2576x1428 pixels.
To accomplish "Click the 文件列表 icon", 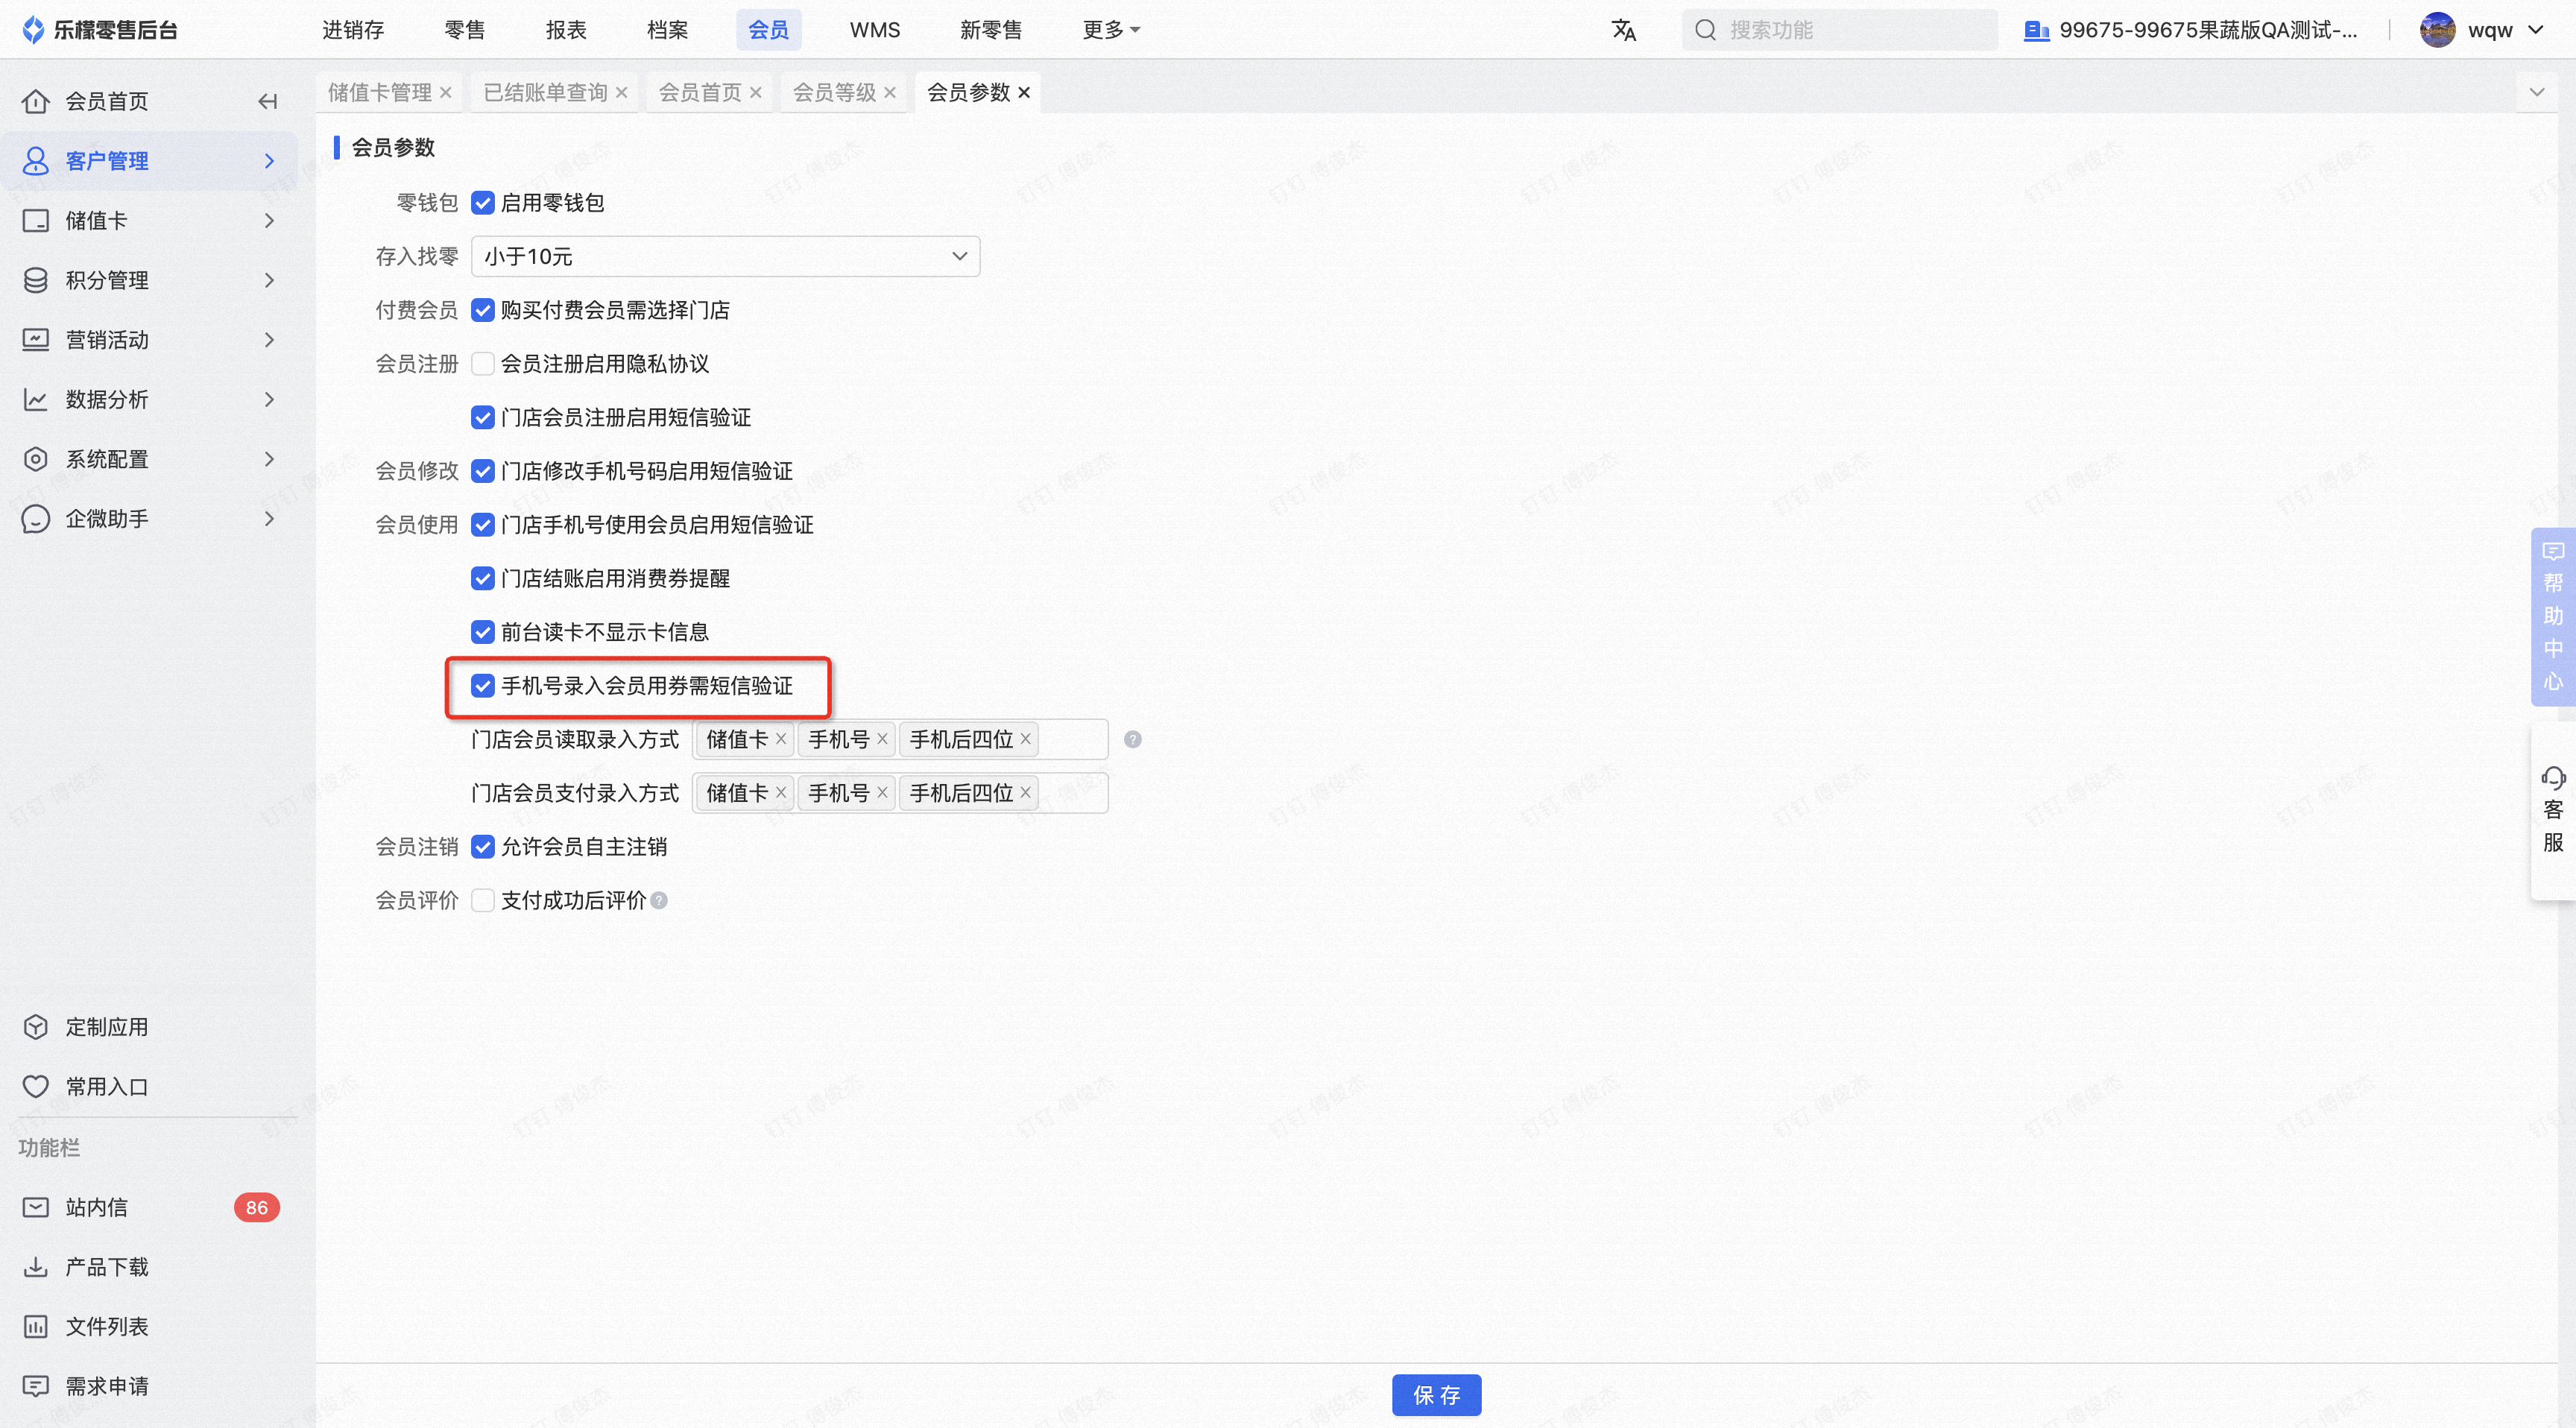I will (x=36, y=1327).
